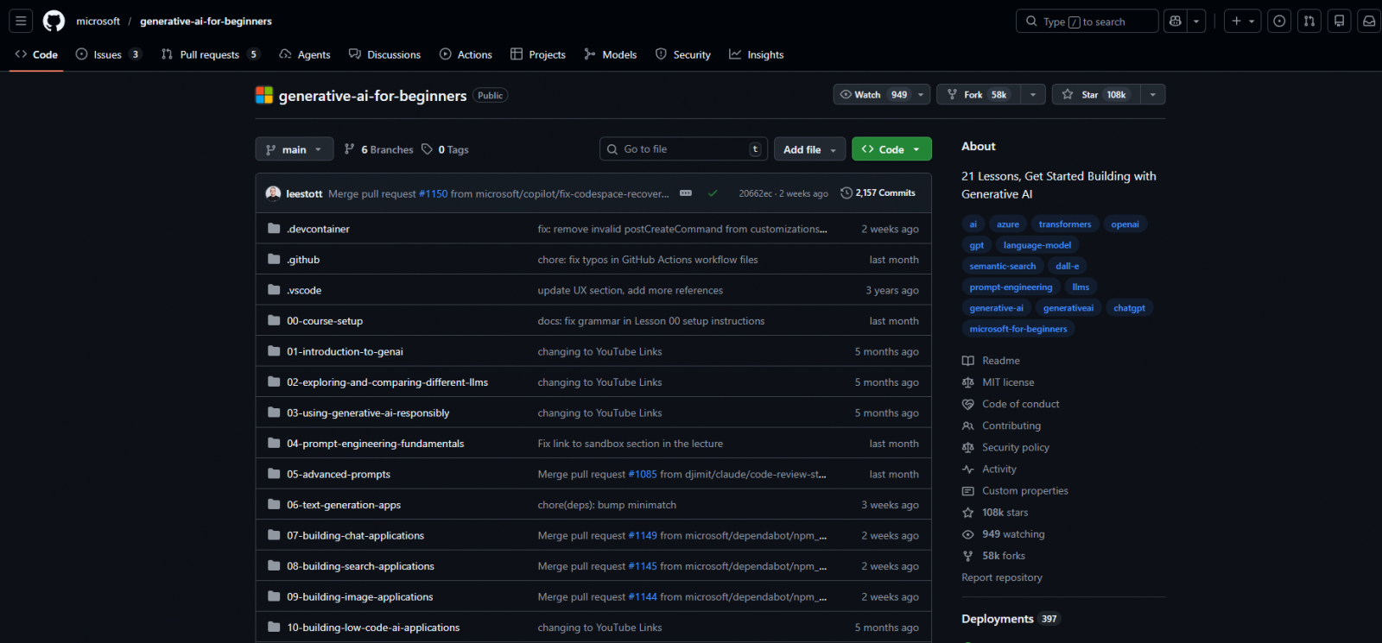Viewport: 1382px width, 643px height.
Task: Click the green check status icon
Action: click(x=713, y=193)
